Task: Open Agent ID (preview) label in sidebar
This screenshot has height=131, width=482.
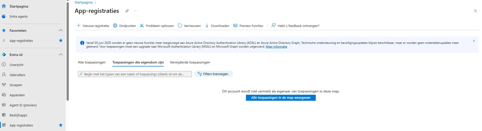Action: coord(23,105)
